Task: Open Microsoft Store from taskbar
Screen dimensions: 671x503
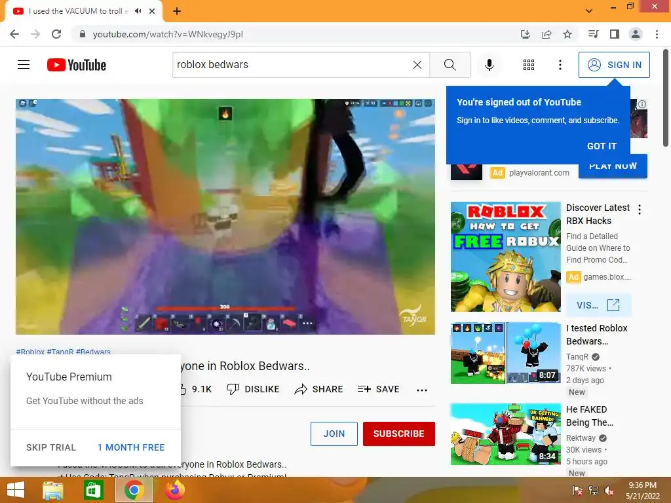Action: pyautogui.click(x=93, y=490)
